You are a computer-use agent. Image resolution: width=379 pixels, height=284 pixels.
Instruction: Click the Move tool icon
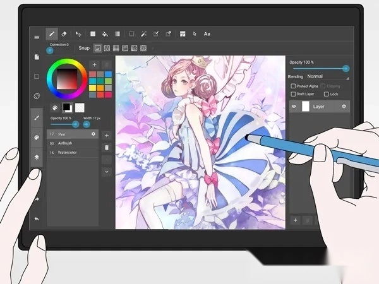pos(79,34)
